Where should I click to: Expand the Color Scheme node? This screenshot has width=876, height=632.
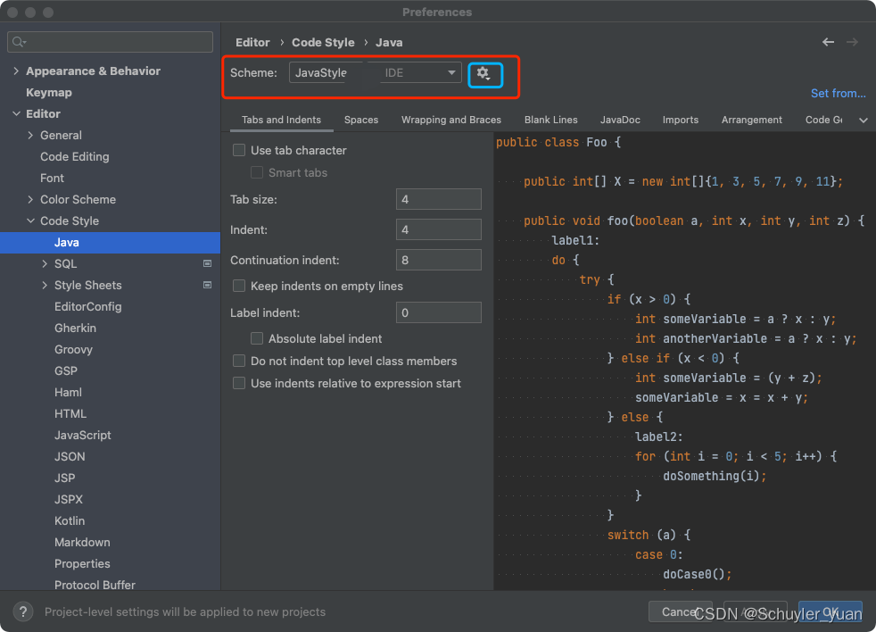[30, 200]
